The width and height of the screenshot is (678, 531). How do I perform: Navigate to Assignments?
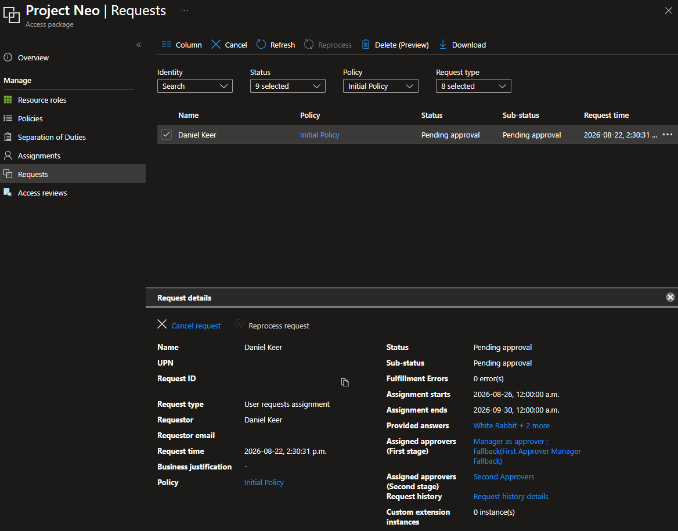[39, 156]
